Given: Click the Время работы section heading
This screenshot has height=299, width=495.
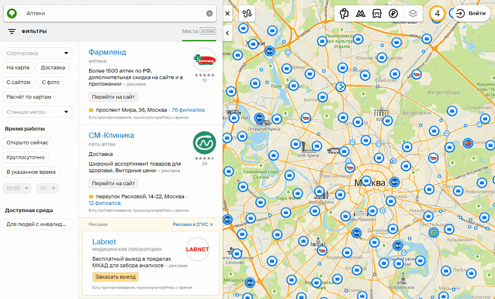Looking at the screenshot, I should (x=25, y=128).
